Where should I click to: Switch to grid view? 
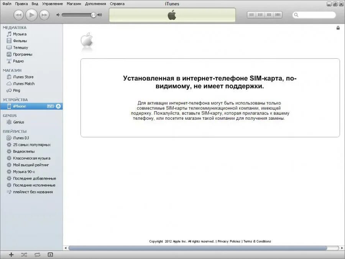tap(269, 15)
